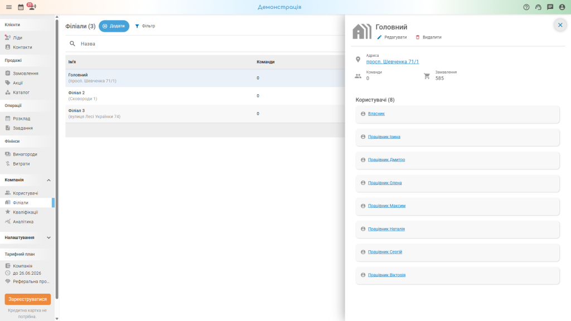Open user Працівник Максим
The height and width of the screenshot is (321, 571).
point(387,206)
